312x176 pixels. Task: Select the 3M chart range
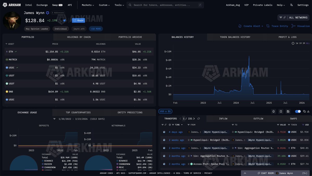click(x=304, y=43)
